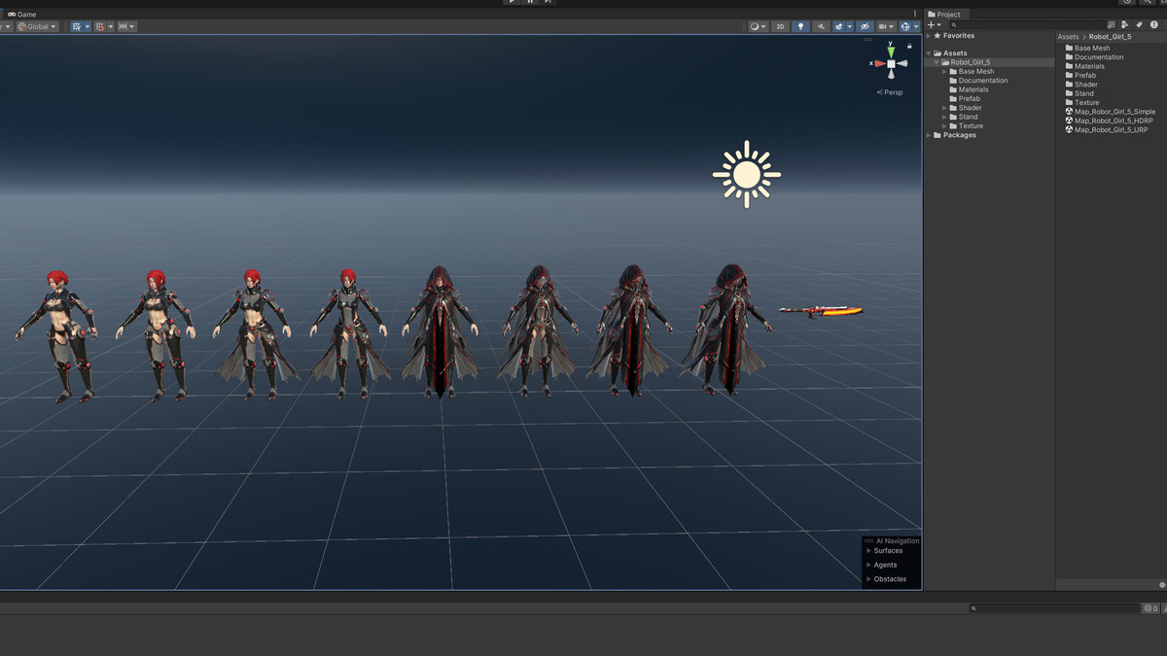
Task: Click the Pause button
Action: click(x=530, y=3)
